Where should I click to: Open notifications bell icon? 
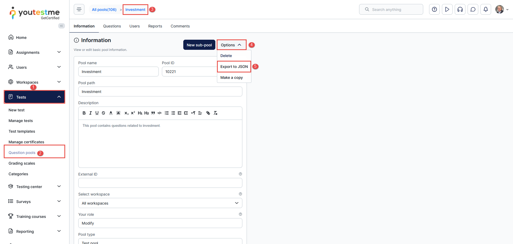coord(485,10)
